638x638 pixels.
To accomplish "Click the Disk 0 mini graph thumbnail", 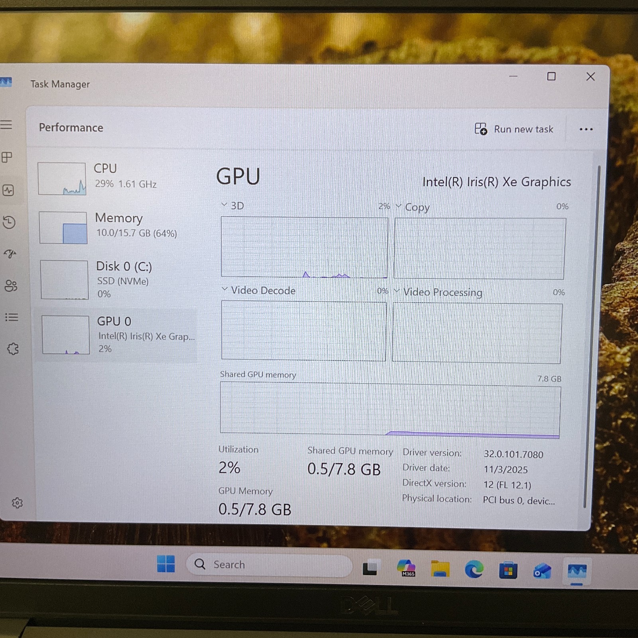I will 64,280.
